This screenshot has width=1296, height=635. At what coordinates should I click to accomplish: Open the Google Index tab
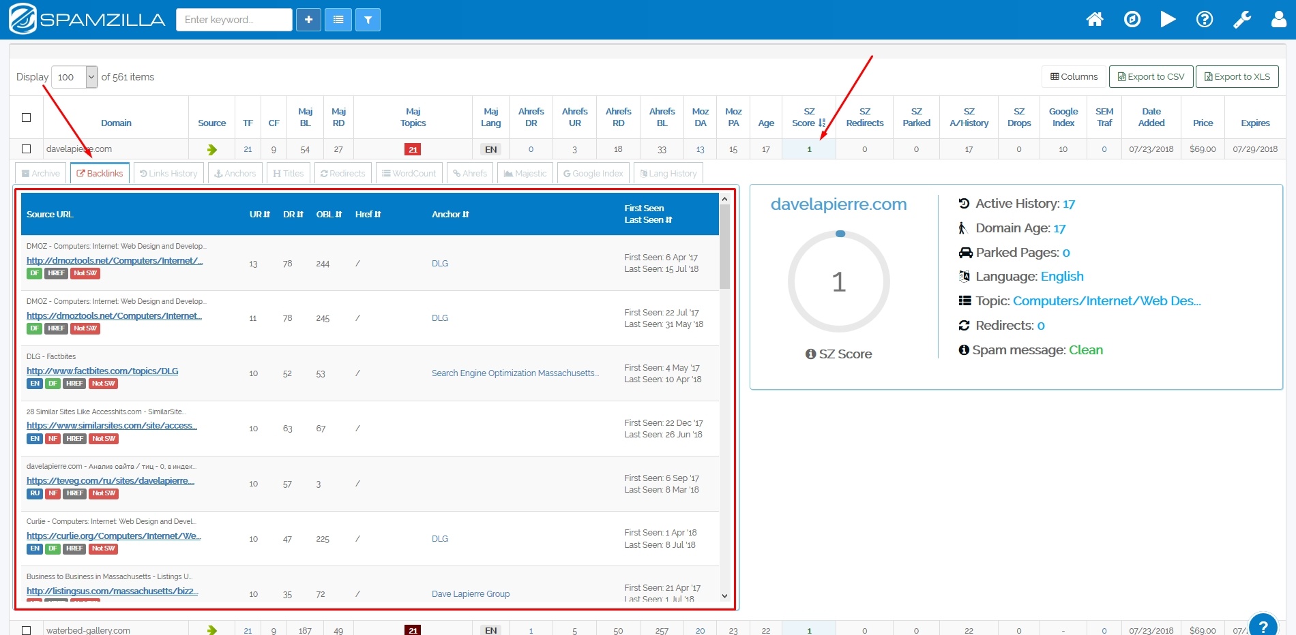tap(593, 174)
